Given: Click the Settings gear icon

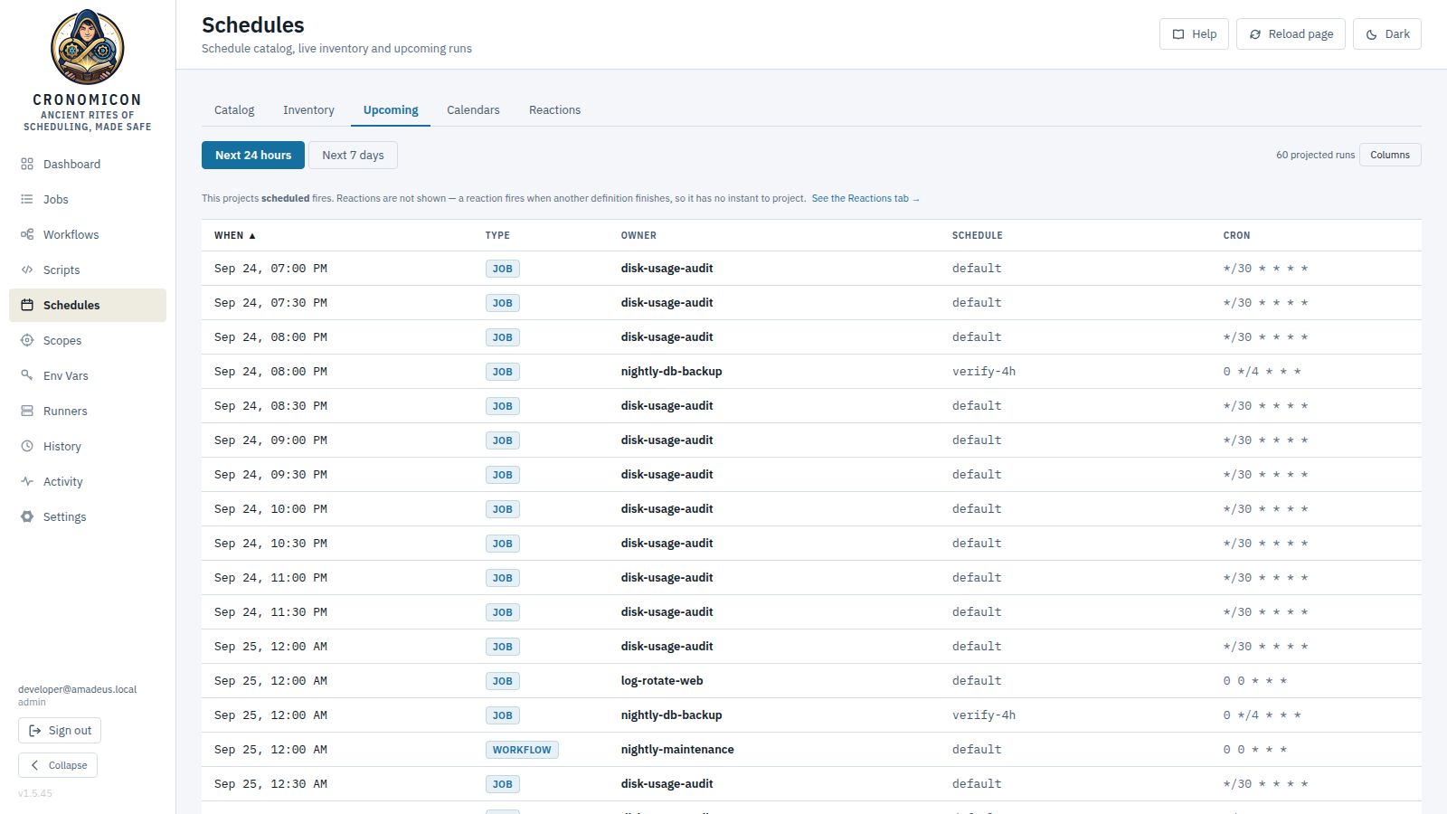Looking at the screenshot, I should pyautogui.click(x=27, y=516).
